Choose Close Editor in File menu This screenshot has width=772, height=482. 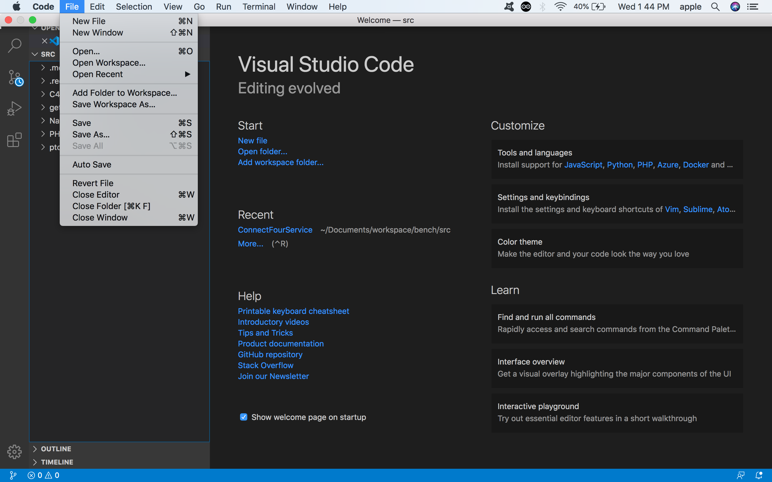click(x=128, y=195)
